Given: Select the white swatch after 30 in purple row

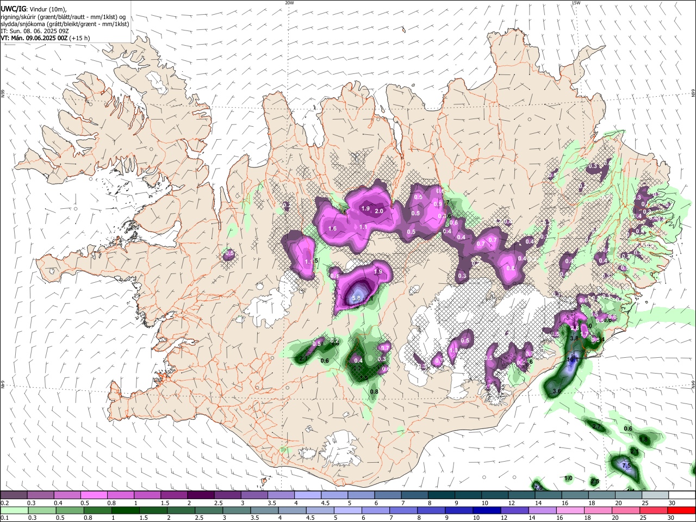Looking at the screenshot, I should (682, 495).
